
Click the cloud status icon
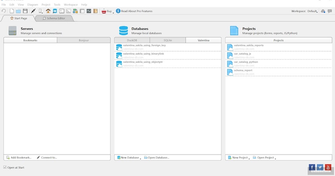[x=323, y=11]
